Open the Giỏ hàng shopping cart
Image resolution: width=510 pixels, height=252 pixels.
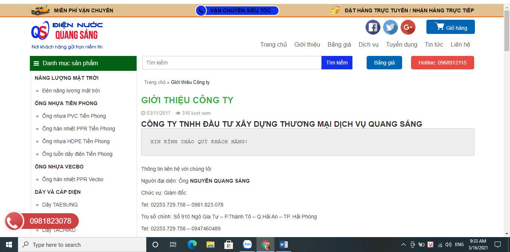coord(451,27)
